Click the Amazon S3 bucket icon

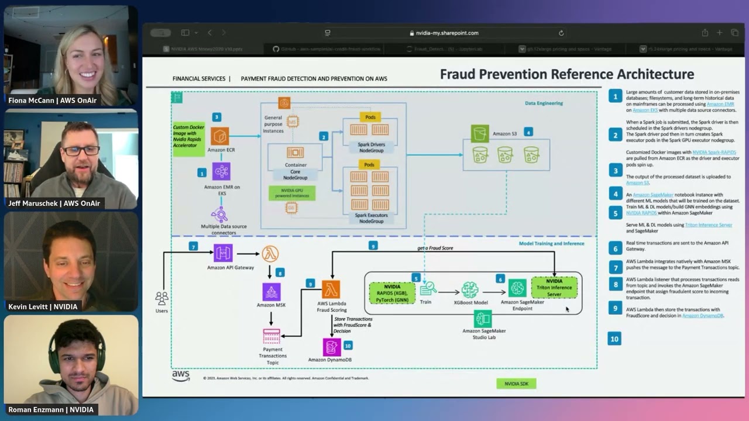click(x=480, y=133)
